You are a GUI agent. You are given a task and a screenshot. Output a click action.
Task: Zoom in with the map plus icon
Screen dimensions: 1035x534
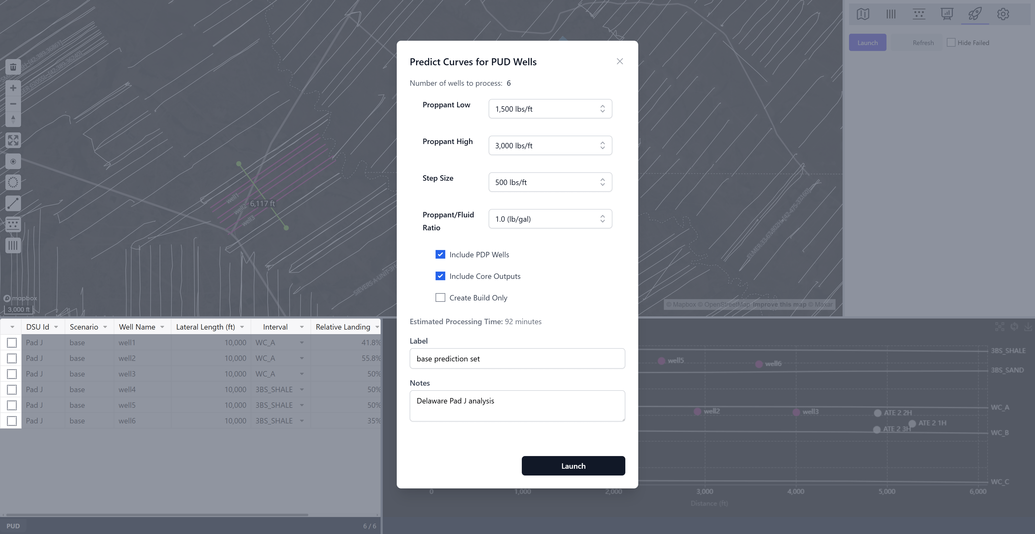coord(13,88)
